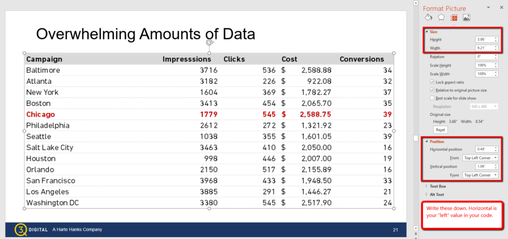Screen dimensions: 508x239
Task: Click the slide's vertical scrollbar thumb
Action: tap(416, 138)
